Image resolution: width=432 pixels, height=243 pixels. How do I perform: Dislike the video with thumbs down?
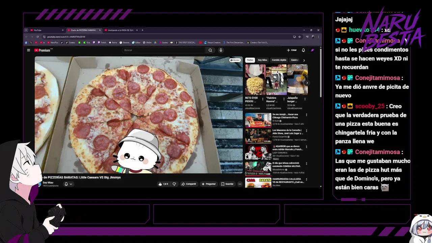[x=174, y=184]
